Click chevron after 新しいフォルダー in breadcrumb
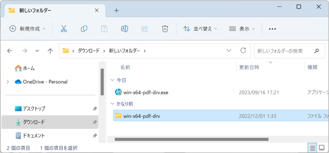The width and height of the screenshot is (329, 153). pyautogui.click(x=145, y=51)
